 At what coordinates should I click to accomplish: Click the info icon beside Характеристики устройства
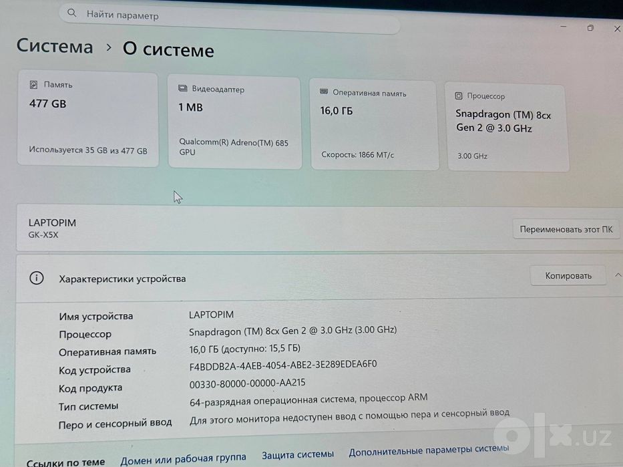(x=37, y=278)
